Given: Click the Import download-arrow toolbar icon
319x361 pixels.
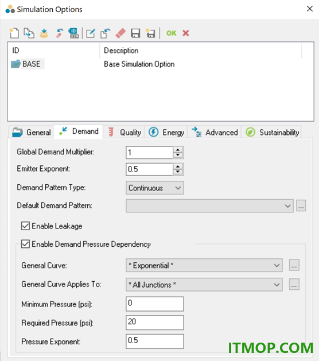Looking at the screenshot, I should click(44, 33).
